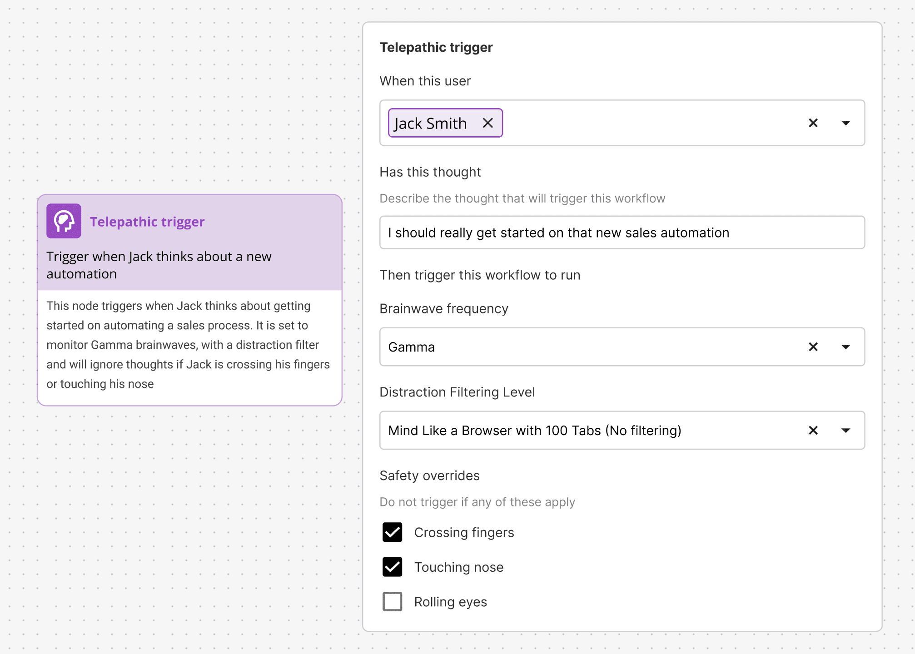This screenshot has width=915, height=654.
Task: Clear the Distraction Filtering Level selection
Action: [813, 431]
